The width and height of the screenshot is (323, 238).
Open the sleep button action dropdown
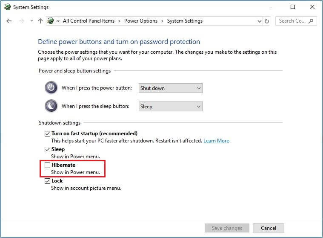170,107
